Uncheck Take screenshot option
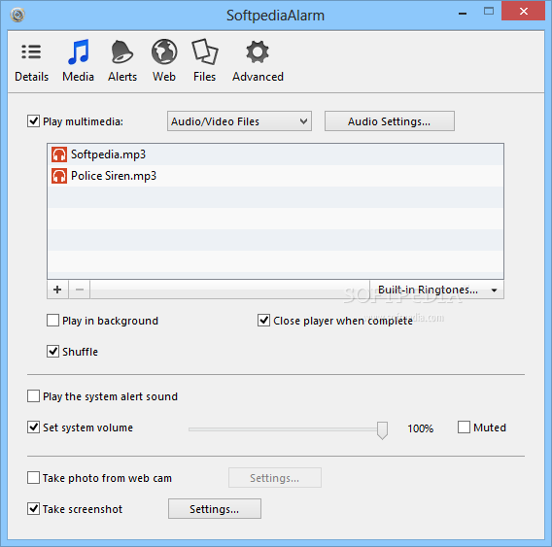This screenshot has height=547, width=552. tap(33, 509)
